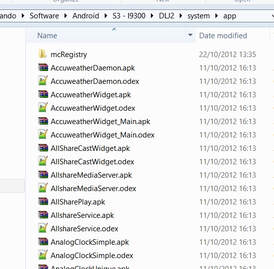274x269 pixels.
Task: Select file name AccuweatherWidget_Main.apk
Action: click(x=100, y=122)
